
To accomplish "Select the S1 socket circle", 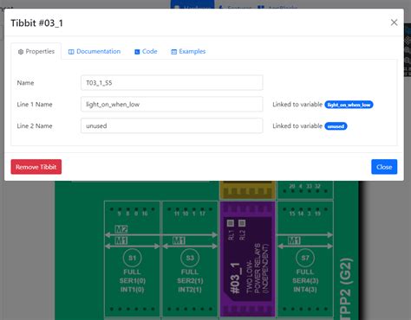I will point(132,258).
